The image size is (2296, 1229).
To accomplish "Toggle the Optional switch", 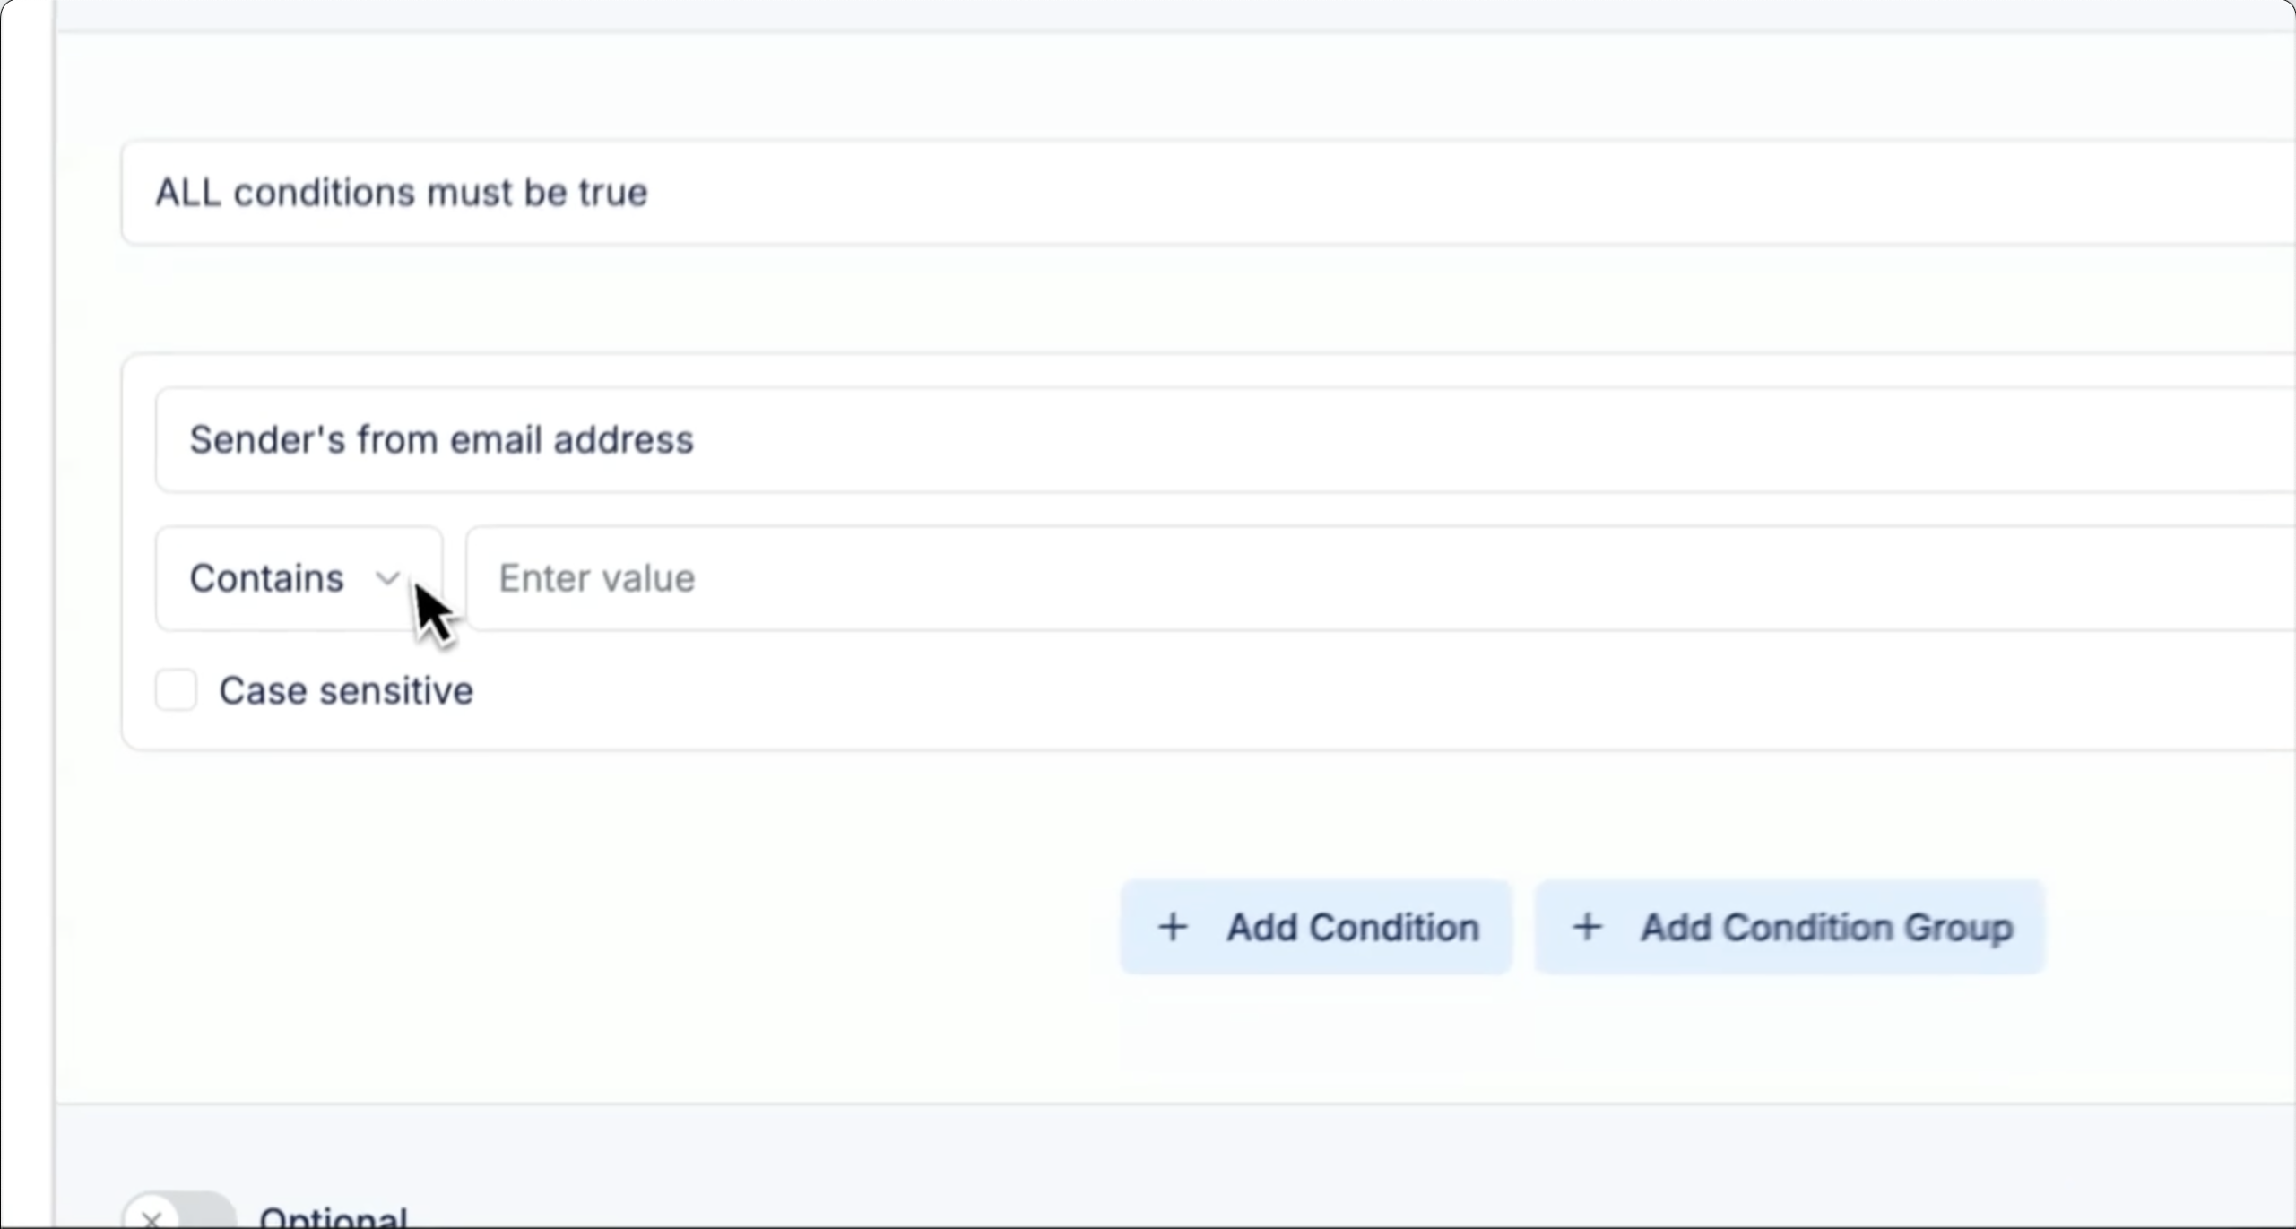I will coord(179,1215).
